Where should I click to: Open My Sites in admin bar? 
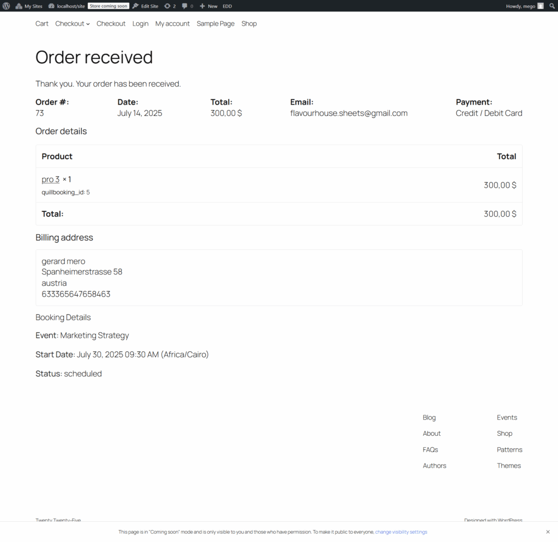(29, 6)
